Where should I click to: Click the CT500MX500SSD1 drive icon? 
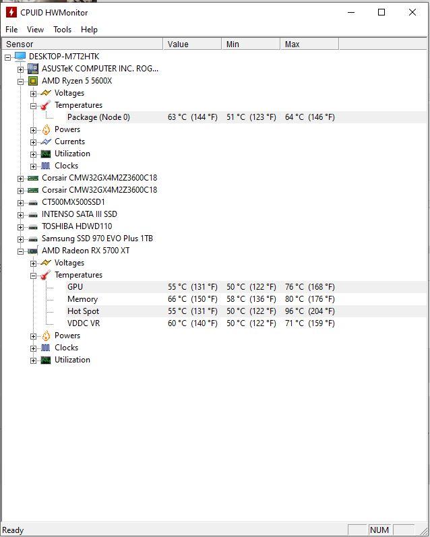(x=33, y=202)
